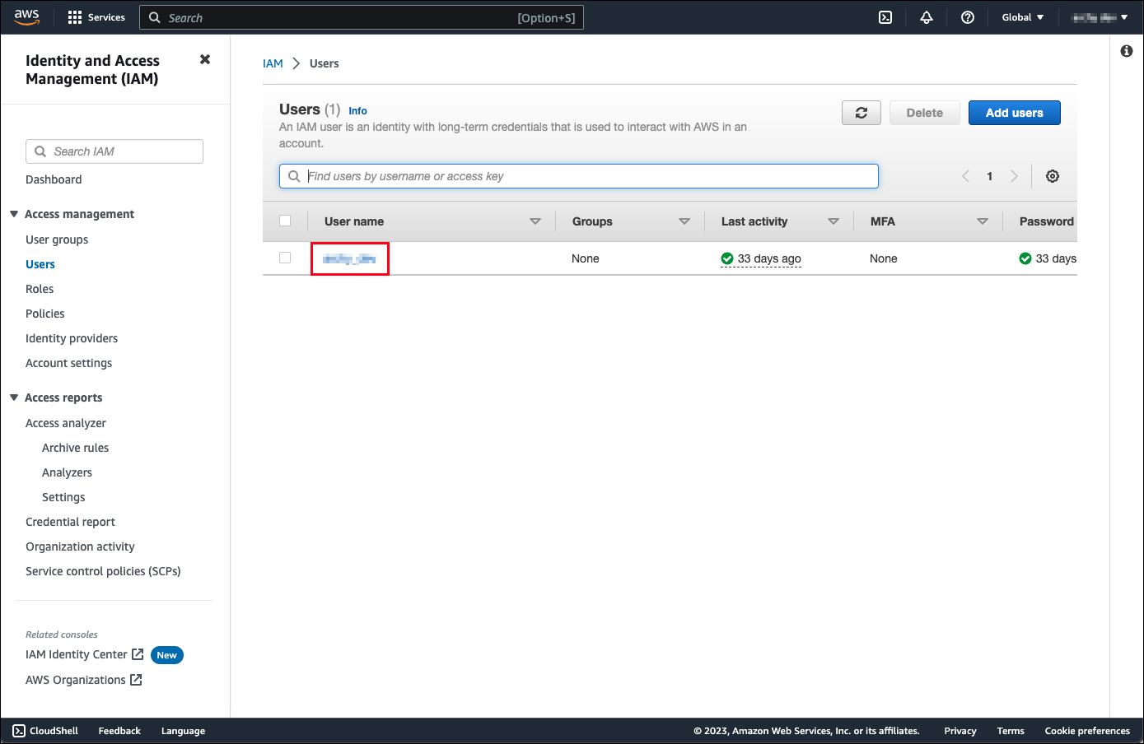Click Users in the sidebar
1144x744 pixels.
(40, 264)
